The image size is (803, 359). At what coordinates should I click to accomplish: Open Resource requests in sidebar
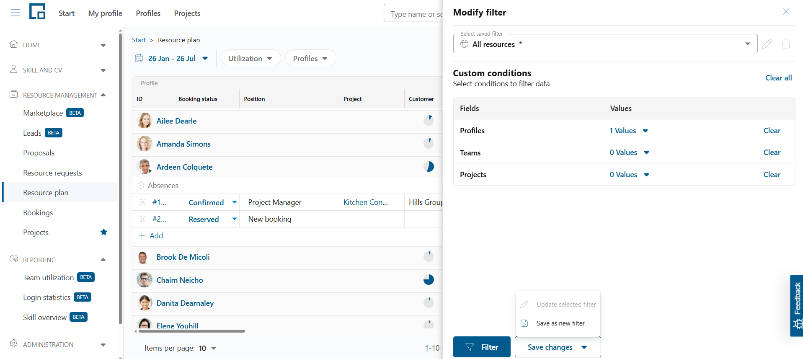[x=52, y=173]
